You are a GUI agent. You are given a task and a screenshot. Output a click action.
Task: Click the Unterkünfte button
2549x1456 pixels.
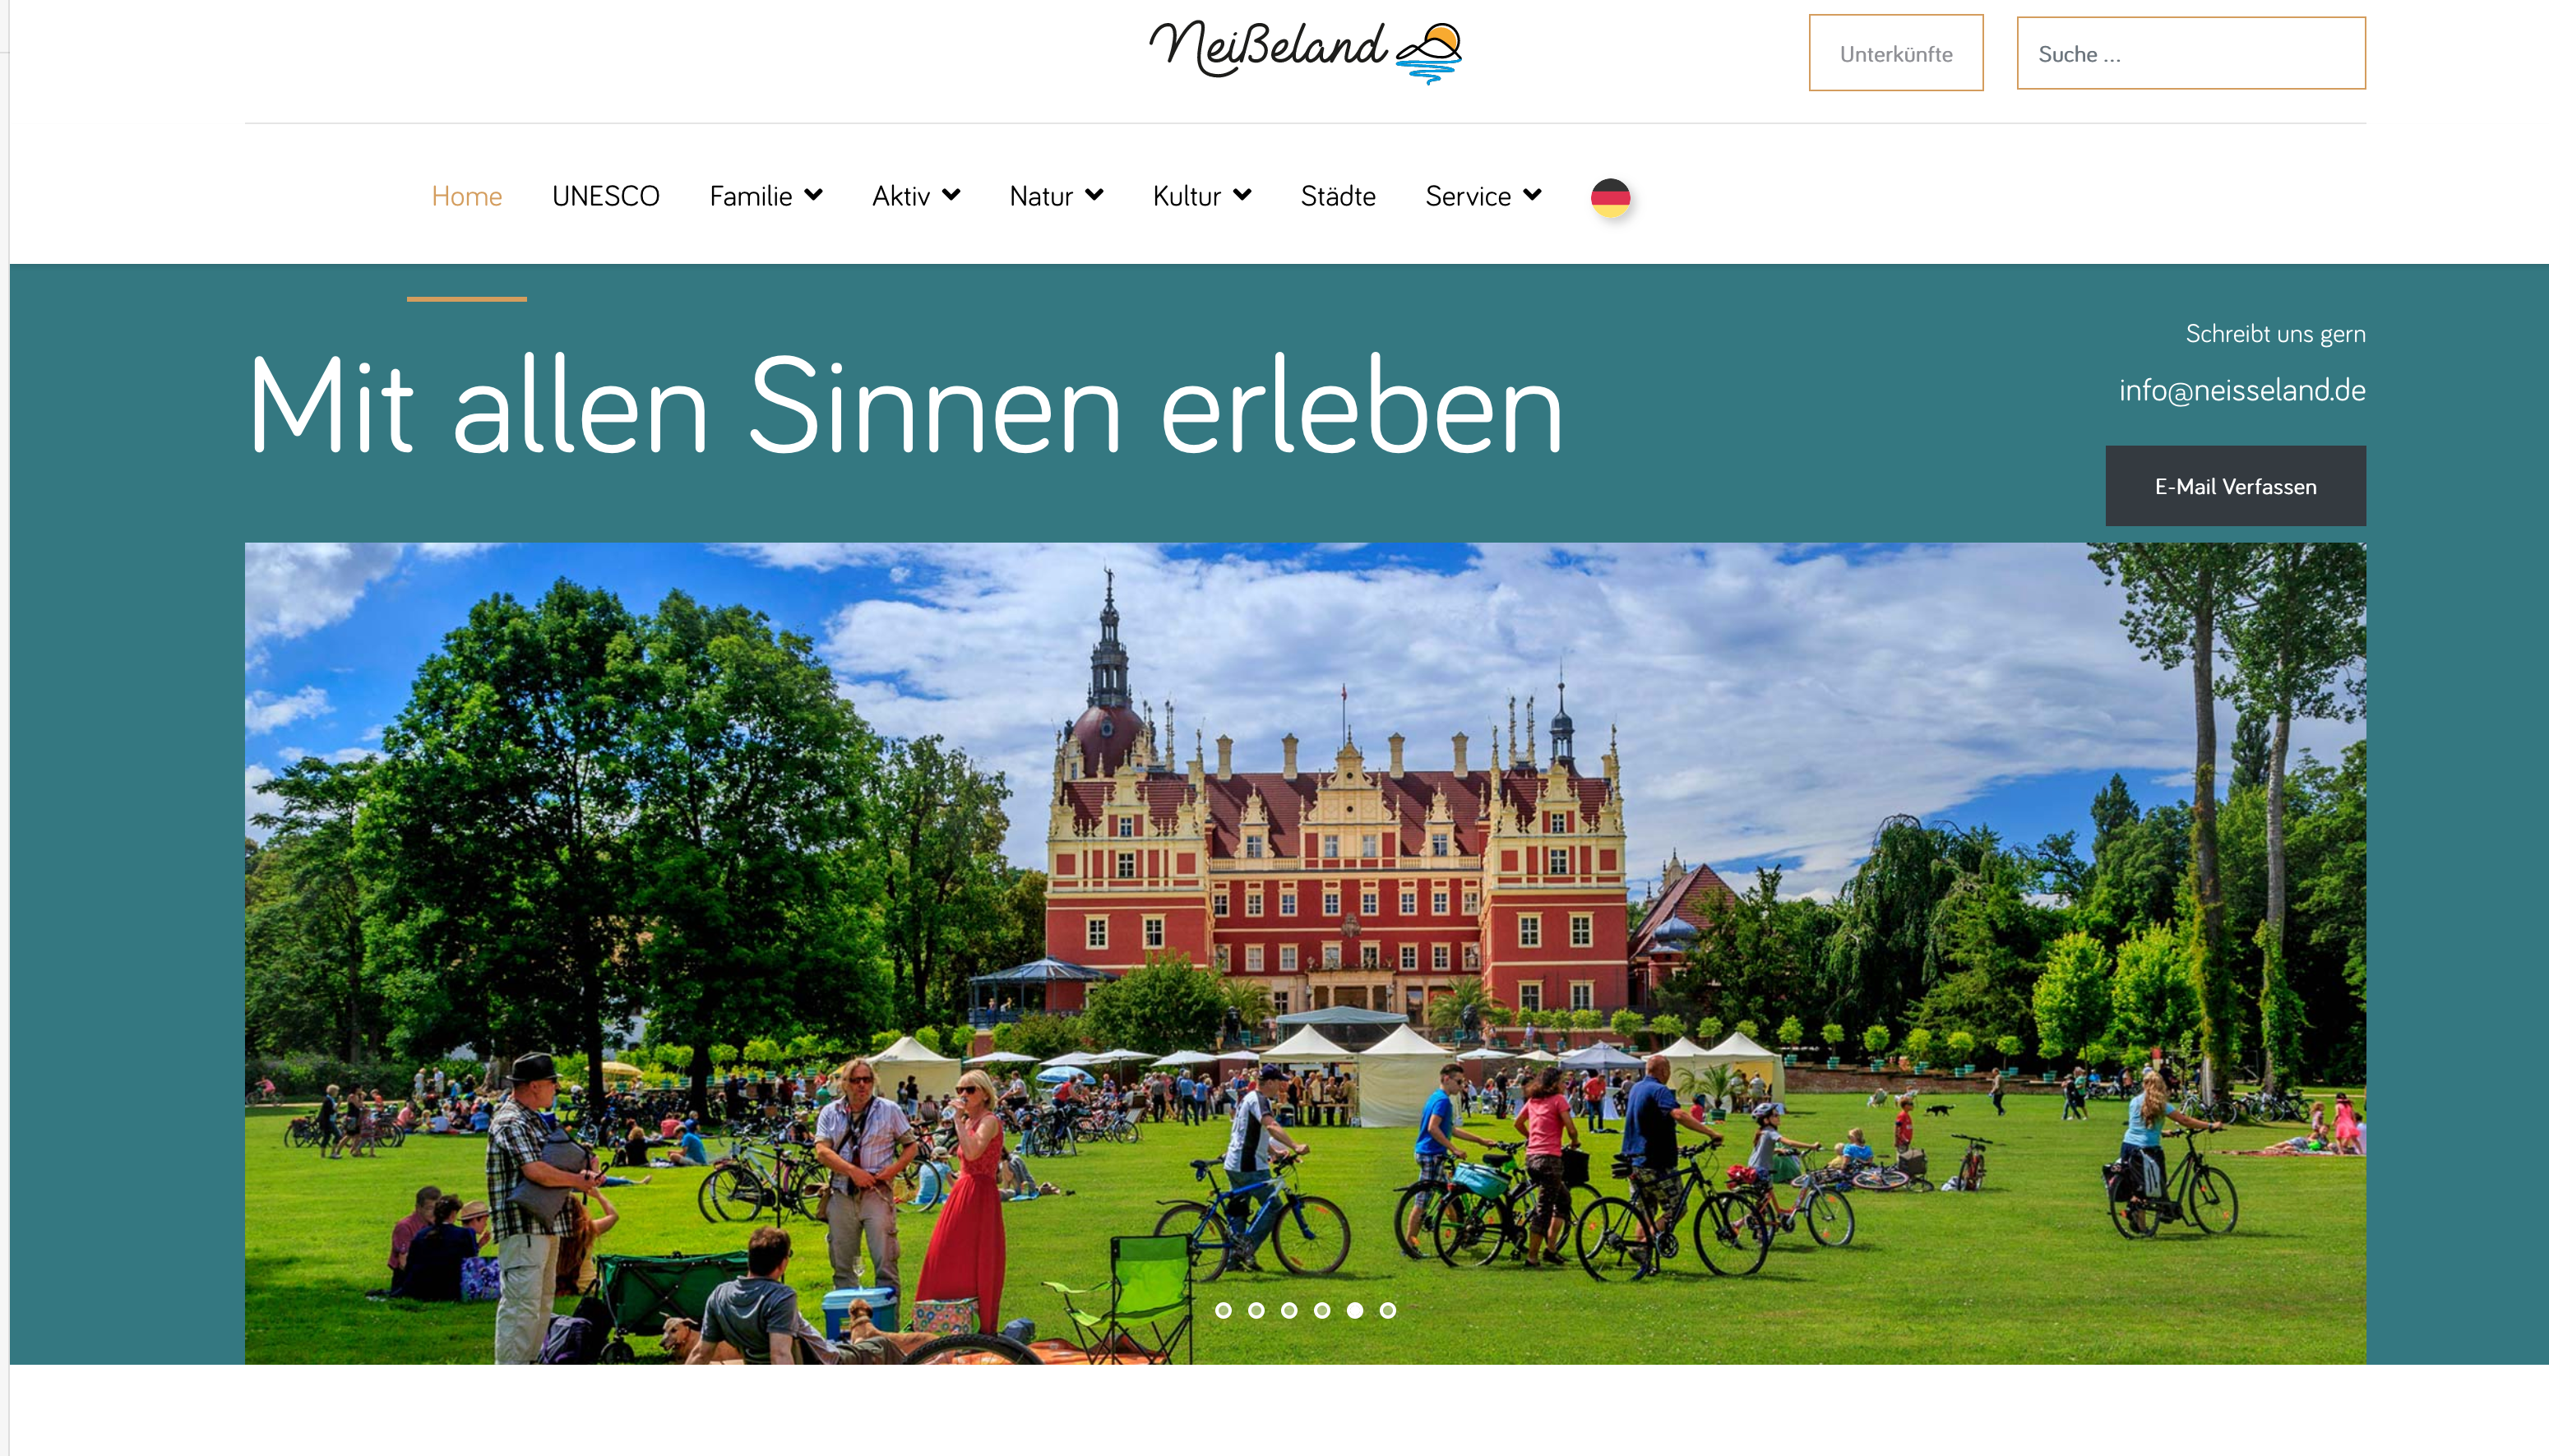pyautogui.click(x=1896, y=53)
